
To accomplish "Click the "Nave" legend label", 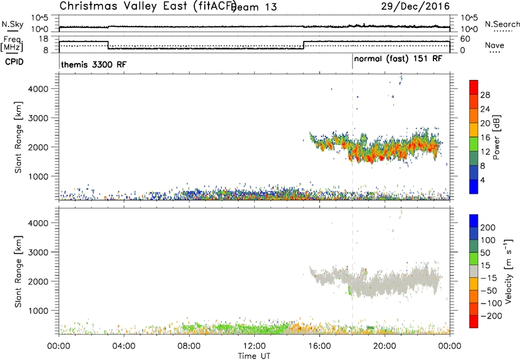I will coord(494,45).
